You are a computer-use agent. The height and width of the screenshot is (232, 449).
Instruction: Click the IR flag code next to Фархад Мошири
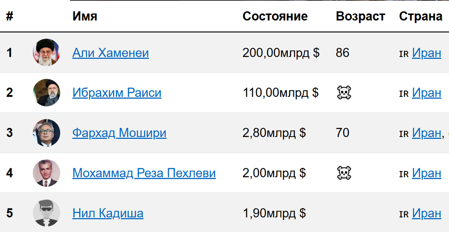click(404, 133)
